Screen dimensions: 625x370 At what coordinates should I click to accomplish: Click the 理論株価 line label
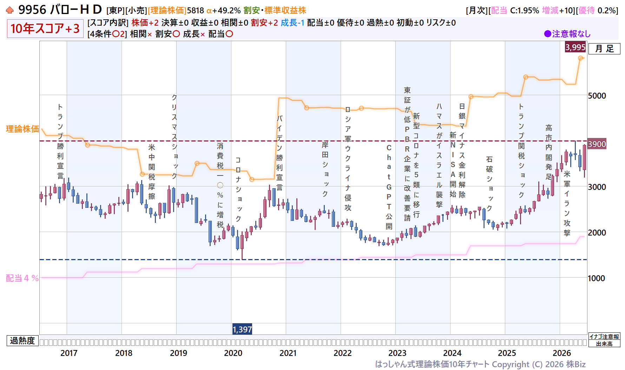22,129
